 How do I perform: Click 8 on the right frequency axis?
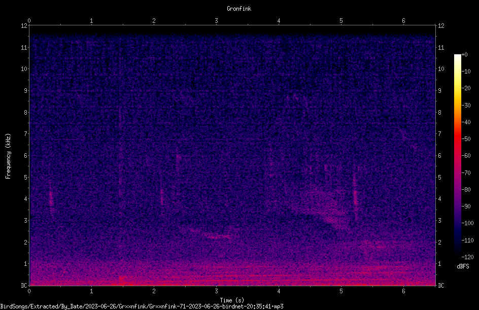(x=439, y=113)
